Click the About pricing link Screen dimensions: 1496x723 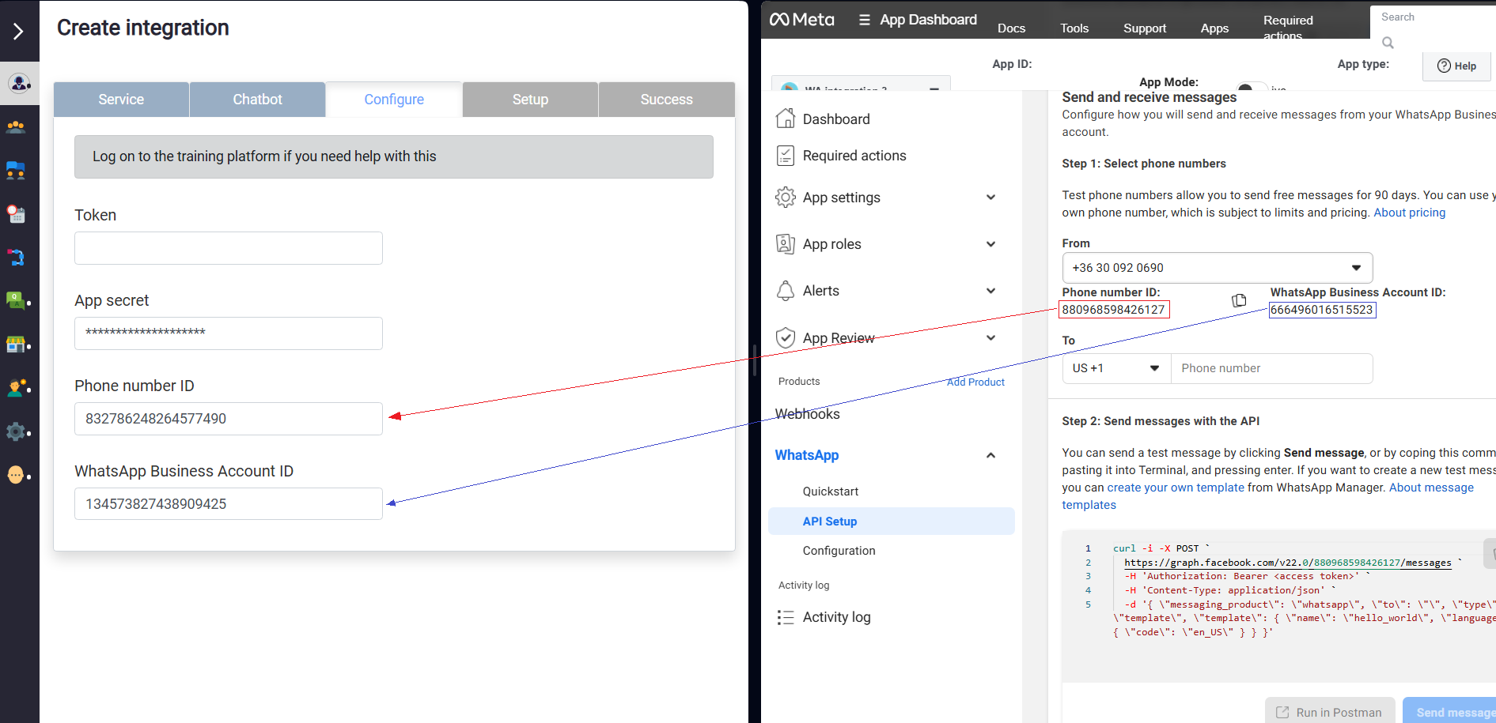pos(1409,213)
